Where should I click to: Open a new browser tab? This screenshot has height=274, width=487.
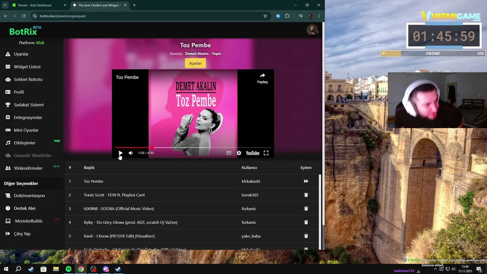coord(134,5)
